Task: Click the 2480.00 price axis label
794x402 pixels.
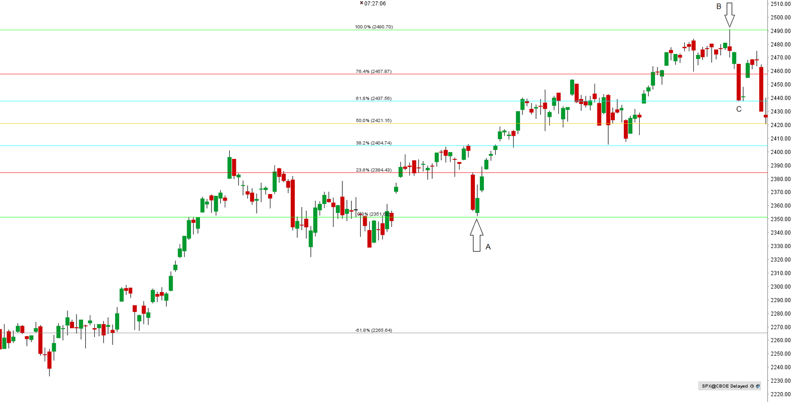Action: (780, 45)
